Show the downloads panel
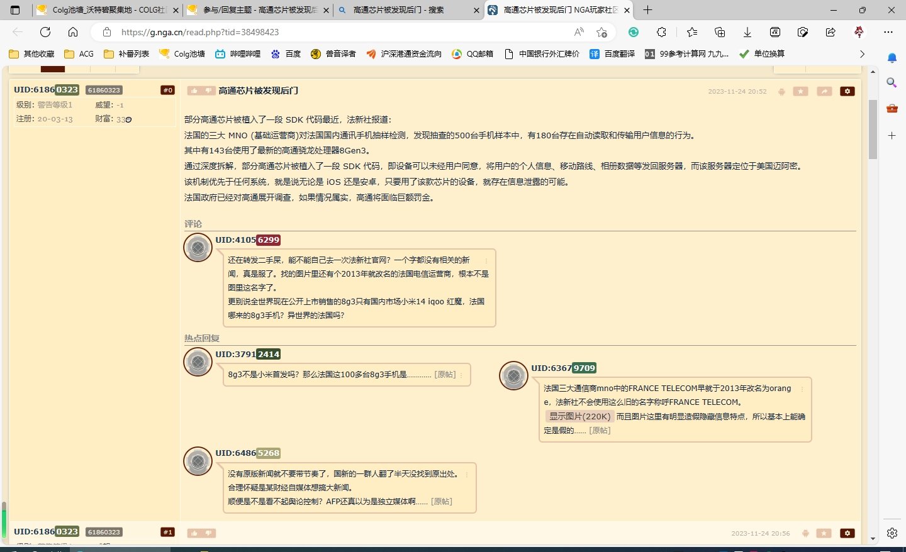The height and width of the screenshot is (552, 906). point(747,32)
